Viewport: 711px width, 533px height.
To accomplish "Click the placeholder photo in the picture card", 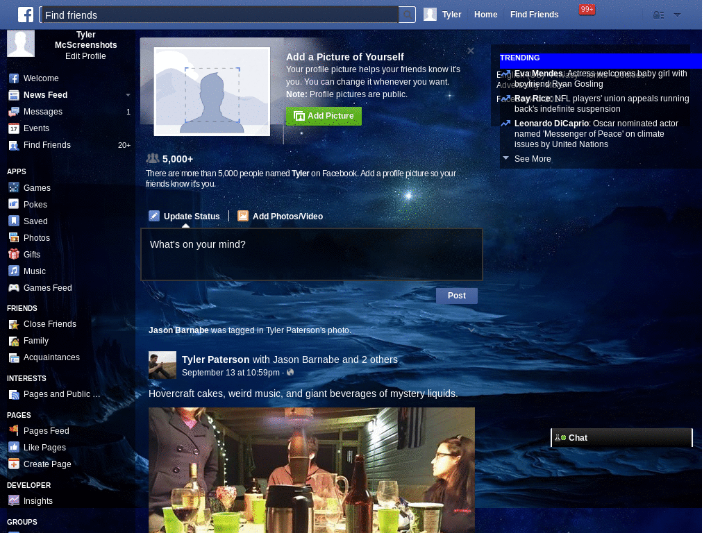I will pyautogui.click(x=212, y=91).
